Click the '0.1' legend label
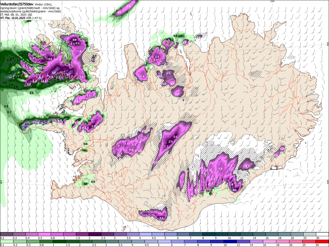329x247 pixels. (x=2, y=245)
